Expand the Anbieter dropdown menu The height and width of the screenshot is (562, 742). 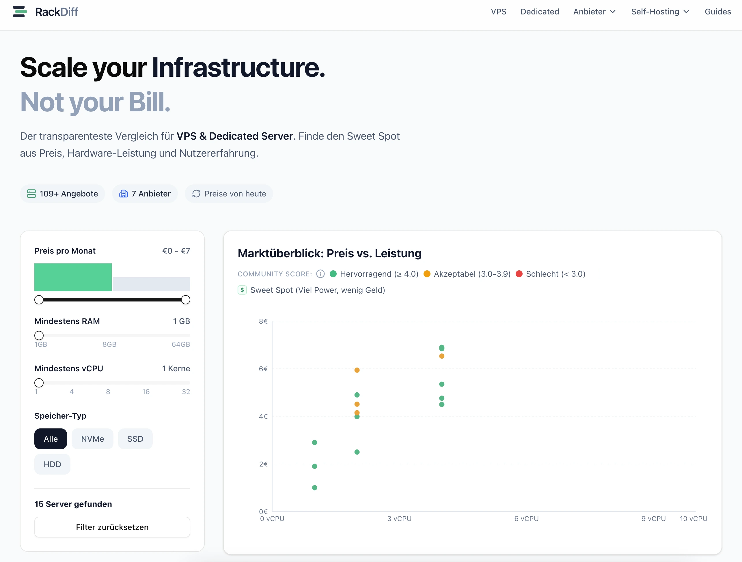(x=594, y=11)
